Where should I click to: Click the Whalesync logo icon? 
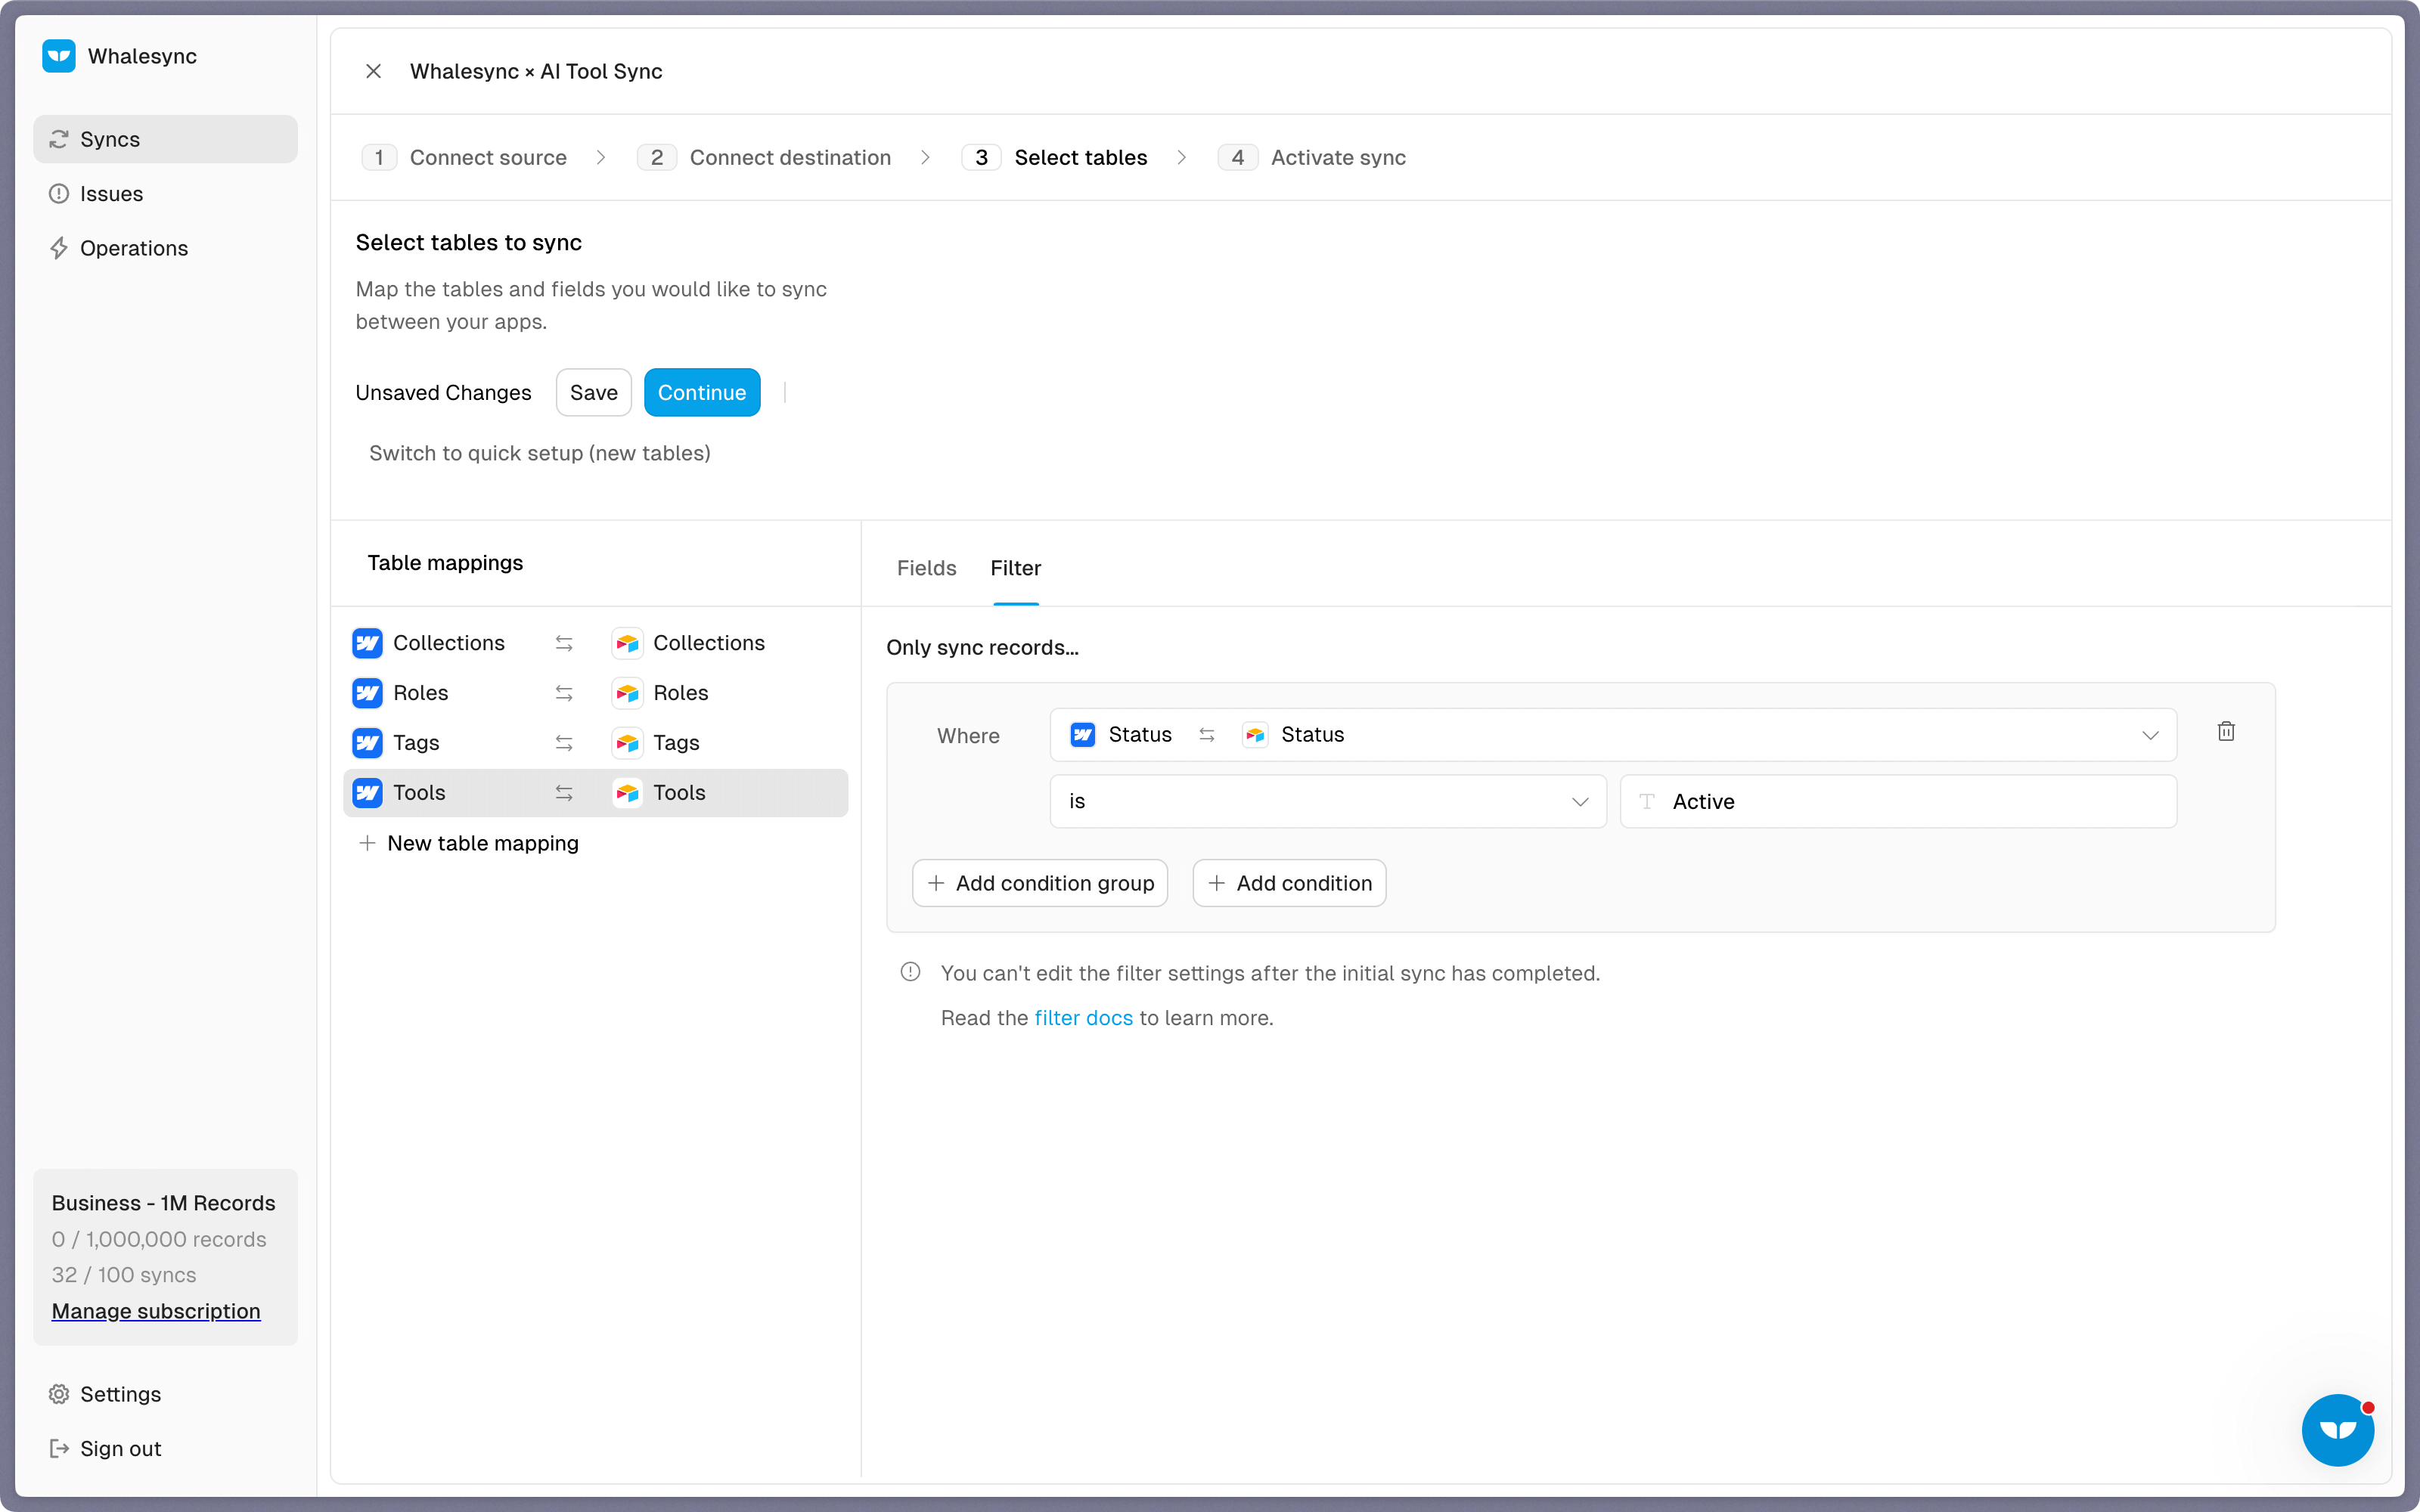[59, 56]
